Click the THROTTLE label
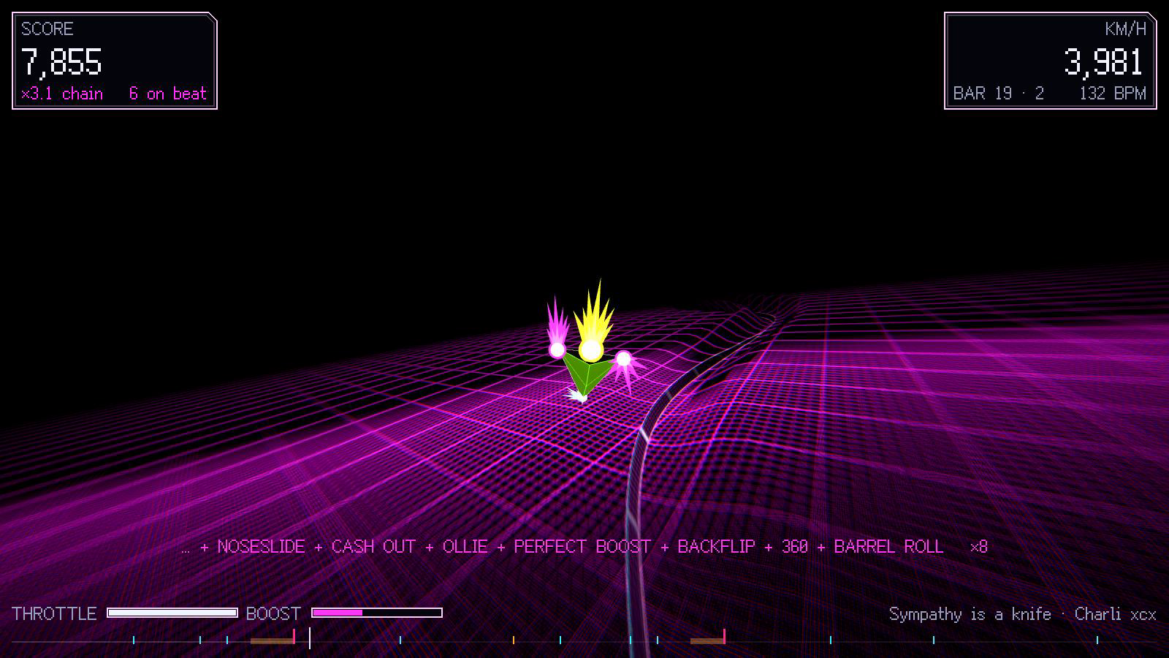 54,613
